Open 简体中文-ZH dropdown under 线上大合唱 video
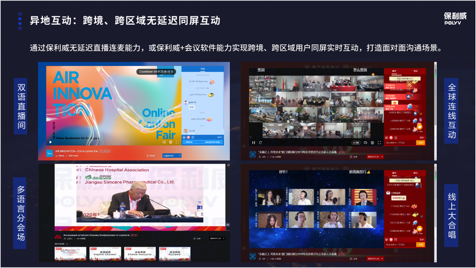Screen dimensions: 476x268 pyautogui.click(x=375, y=259)
